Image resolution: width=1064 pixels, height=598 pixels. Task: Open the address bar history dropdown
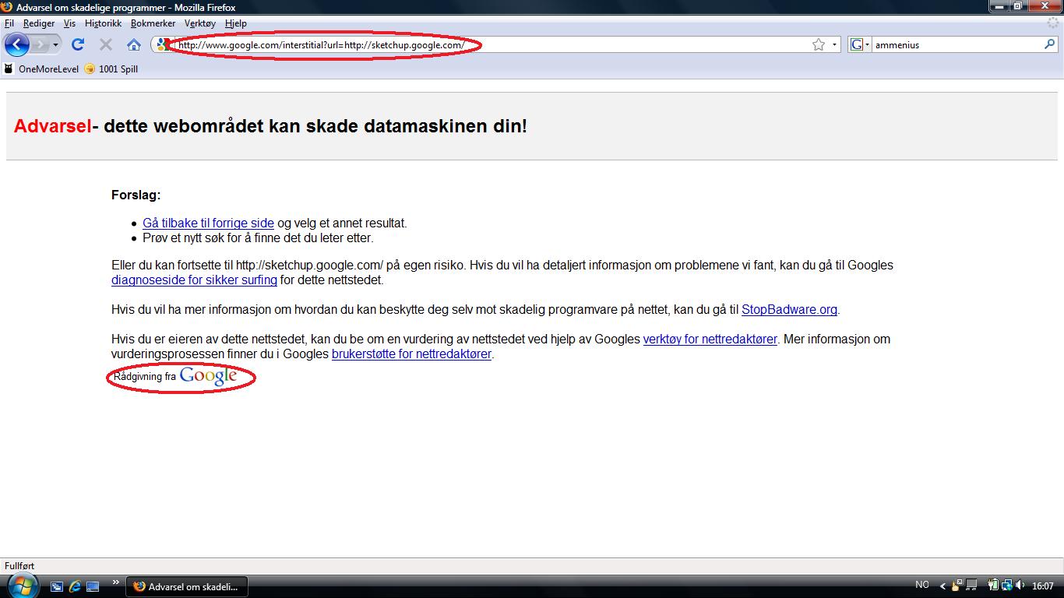pyautogui.click(x=834, y=44)
